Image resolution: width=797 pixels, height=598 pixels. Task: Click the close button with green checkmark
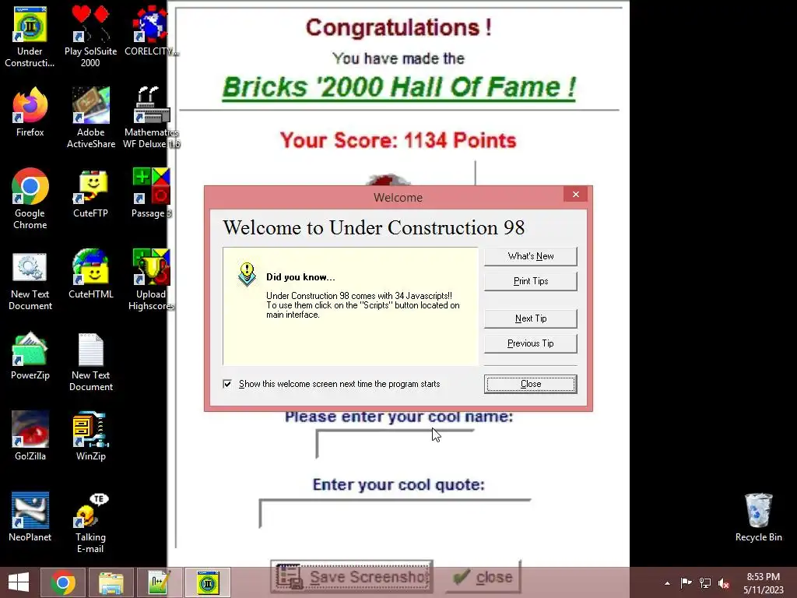483,577
